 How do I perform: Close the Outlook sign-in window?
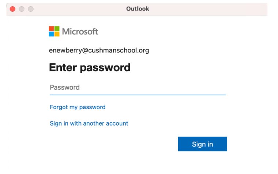click(12, 9)
